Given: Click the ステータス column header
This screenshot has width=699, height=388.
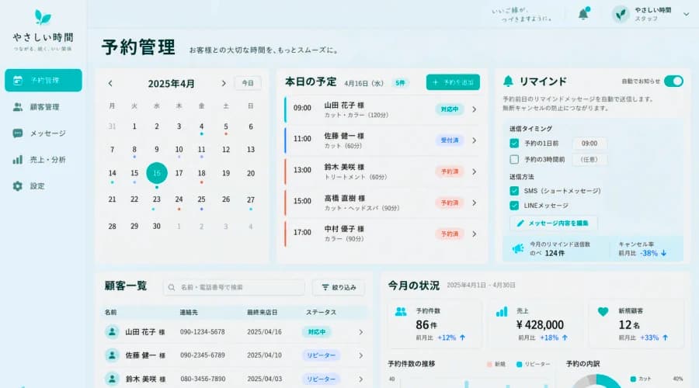Looking at the screenshot, I should click(x=321, y=312).
